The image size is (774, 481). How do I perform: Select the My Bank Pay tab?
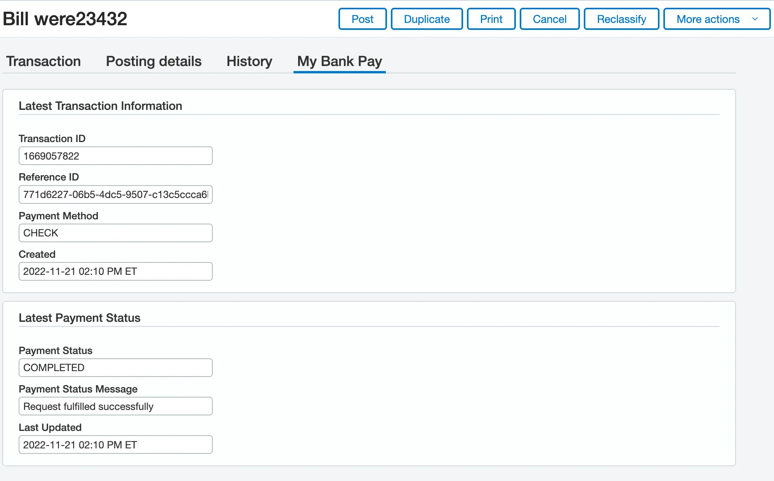point(340,61)
